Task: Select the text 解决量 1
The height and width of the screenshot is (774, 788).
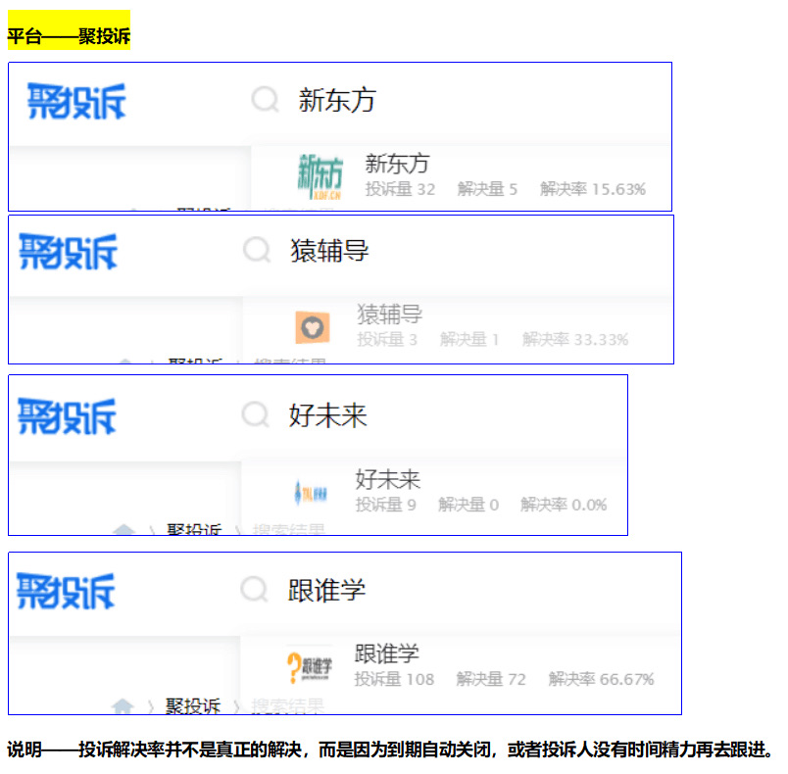Action: click(469, 340)
